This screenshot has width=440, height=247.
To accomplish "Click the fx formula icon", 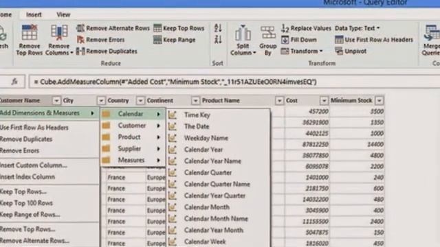I will click(14, 82).
